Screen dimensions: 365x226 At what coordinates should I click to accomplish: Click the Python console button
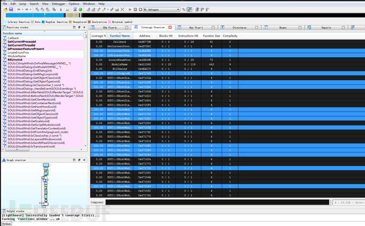(6, 224)
